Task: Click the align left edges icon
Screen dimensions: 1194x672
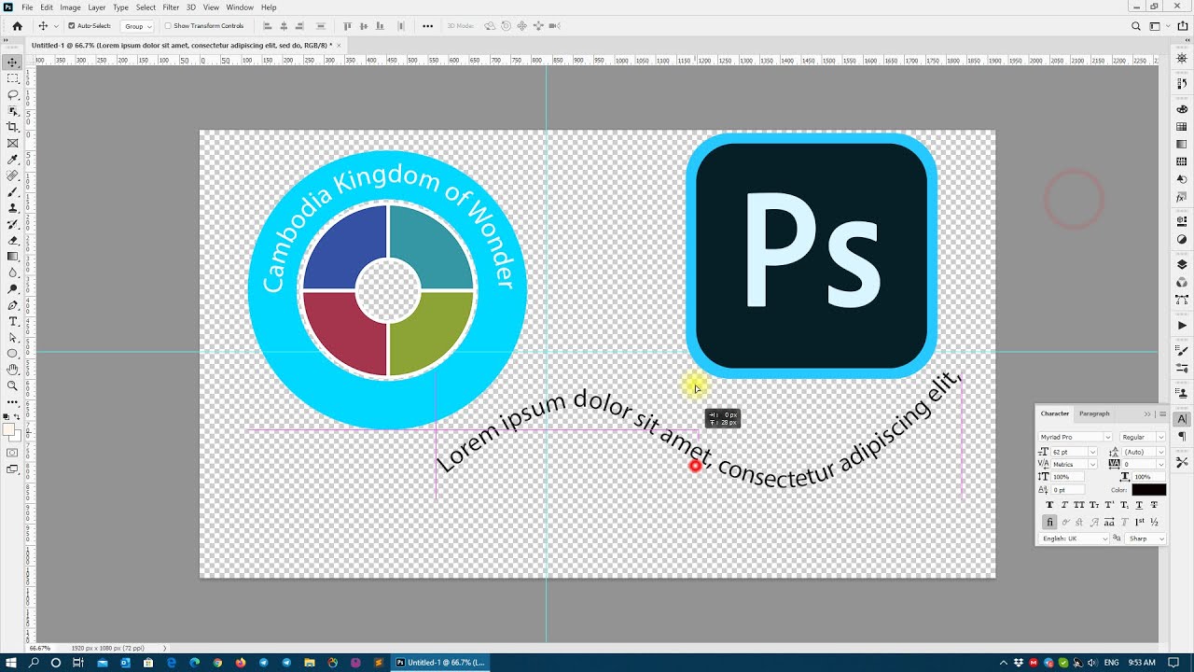Action: [268, 26]
